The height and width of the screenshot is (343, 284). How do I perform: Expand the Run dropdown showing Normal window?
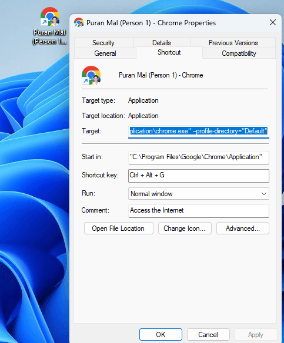click(x=199, y=194)
